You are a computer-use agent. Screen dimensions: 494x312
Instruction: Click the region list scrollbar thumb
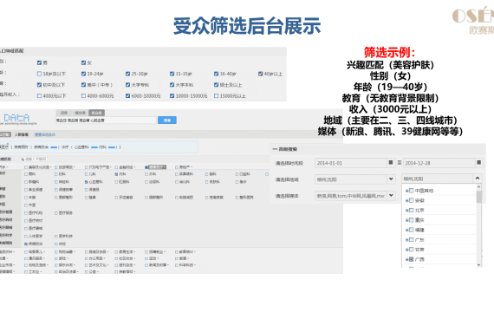[479, 197]
